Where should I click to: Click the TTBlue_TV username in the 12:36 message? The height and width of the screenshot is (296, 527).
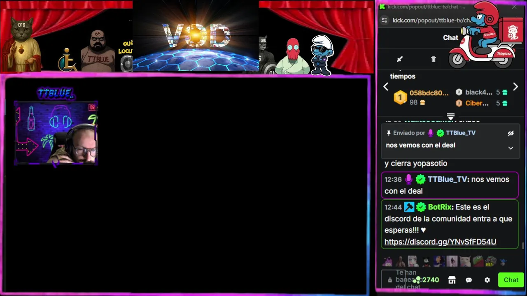pos(448,179)
